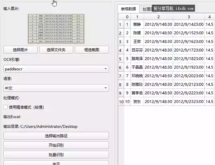Enable the 使用精准模式 checkbox
215x165 pixels.
5,107
